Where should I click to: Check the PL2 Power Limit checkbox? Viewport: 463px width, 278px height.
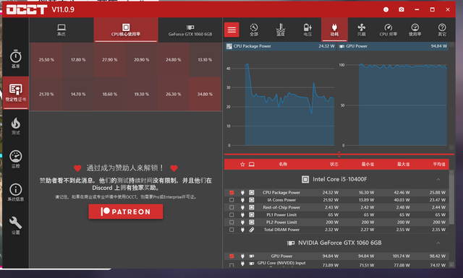point(231,222)
